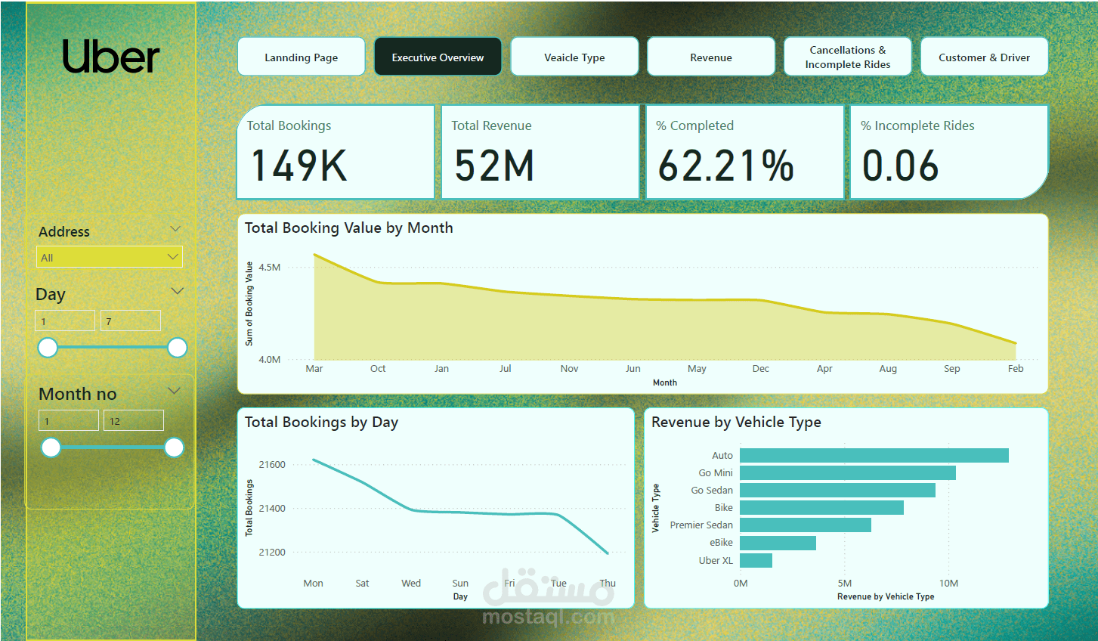The height and width of the screenshot is (641, 1098).
Task: Click the Go Mini revenue bar
Action: [848, 472]
